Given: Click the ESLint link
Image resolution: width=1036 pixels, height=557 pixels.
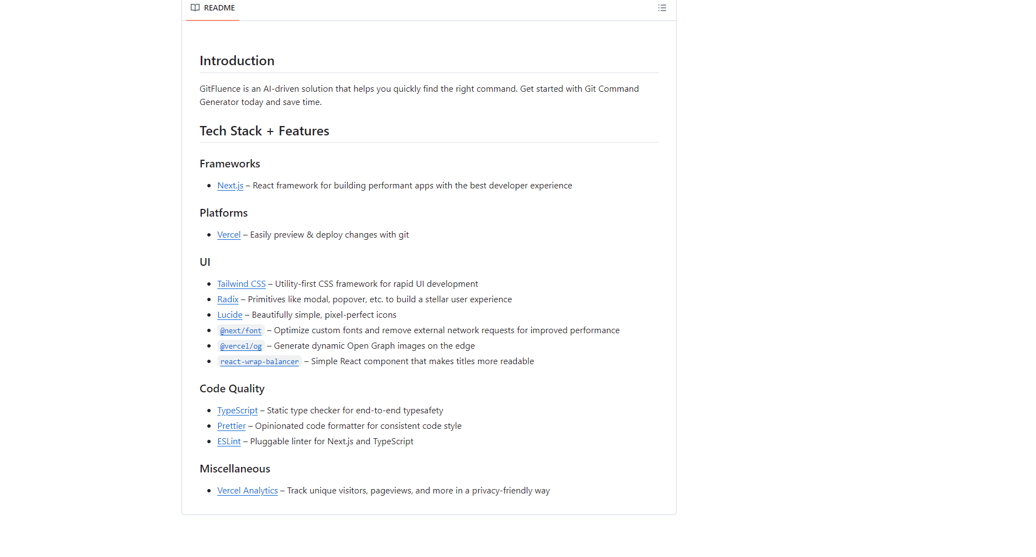Looking at the screenshot, I should 229,442.
